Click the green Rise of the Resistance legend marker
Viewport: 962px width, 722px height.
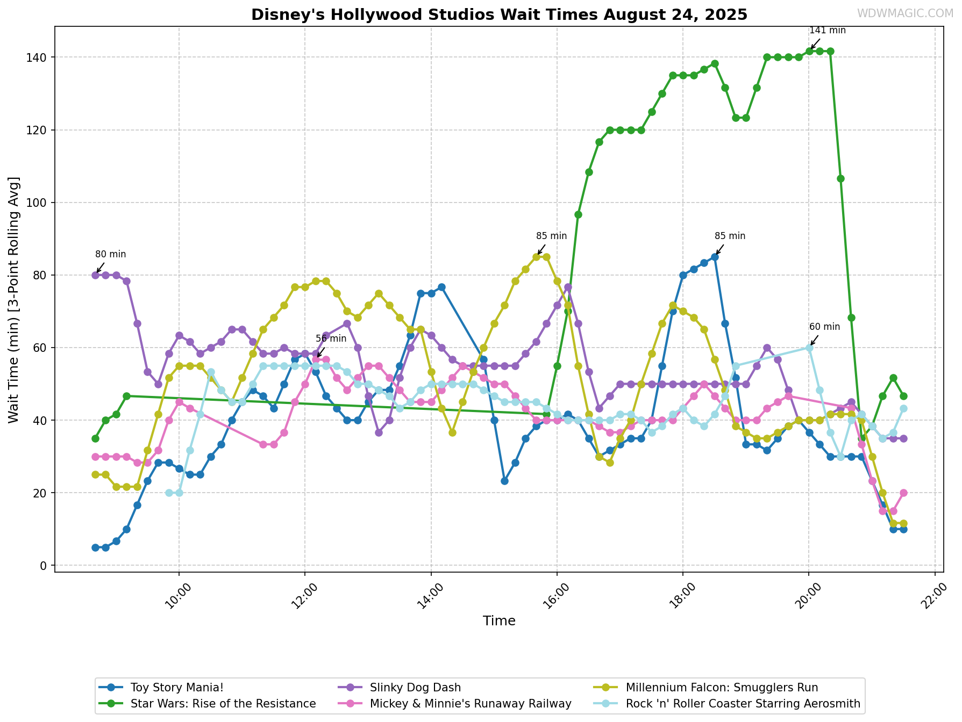click(x=111, y=704)
